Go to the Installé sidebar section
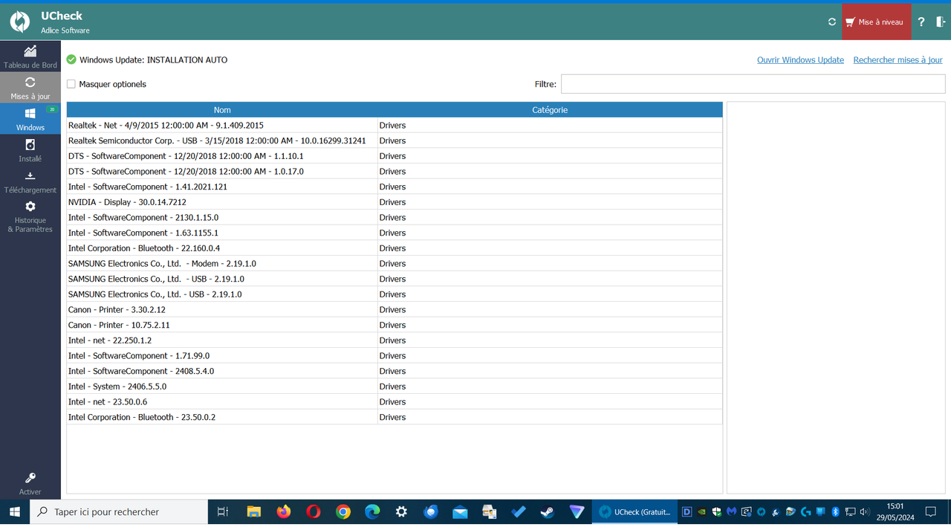951x527 pixels. click(x=30, y=150)
